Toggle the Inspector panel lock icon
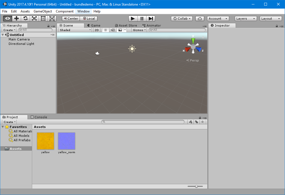The image size is (285, 195). pos(277,26)
